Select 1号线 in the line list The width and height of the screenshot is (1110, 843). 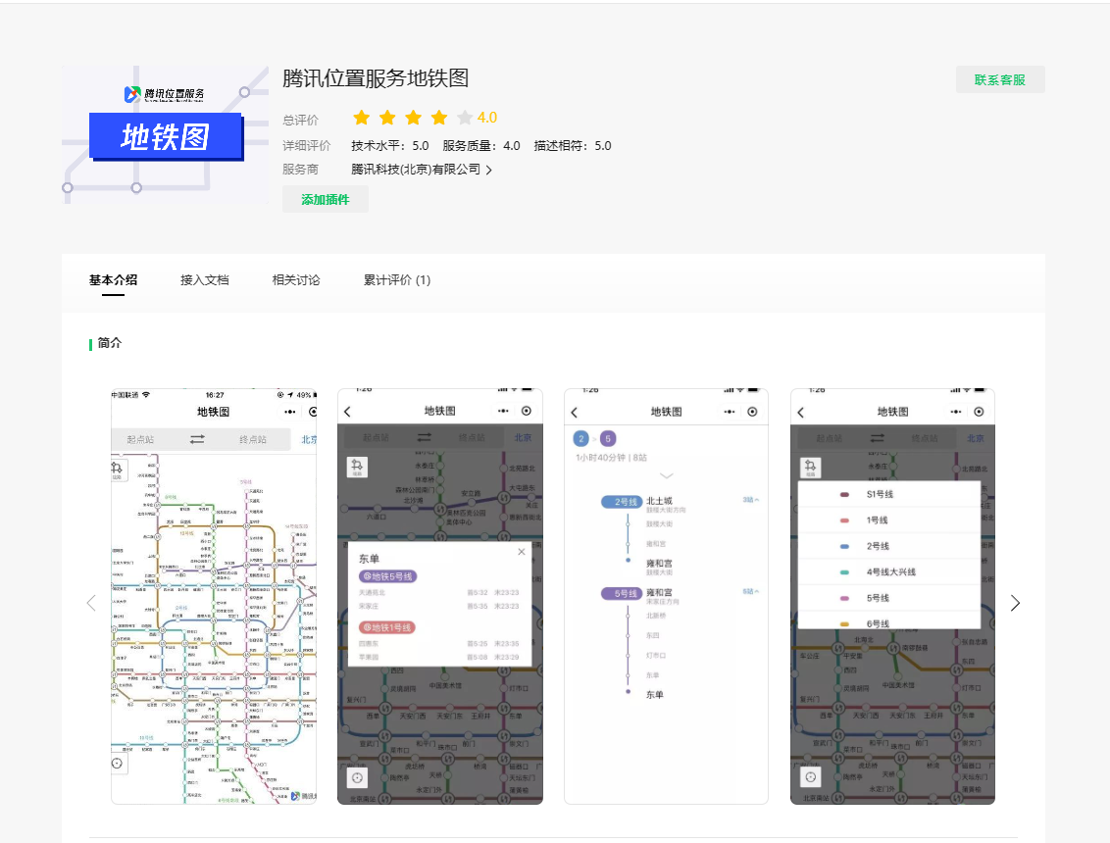[x=889, y=521]
